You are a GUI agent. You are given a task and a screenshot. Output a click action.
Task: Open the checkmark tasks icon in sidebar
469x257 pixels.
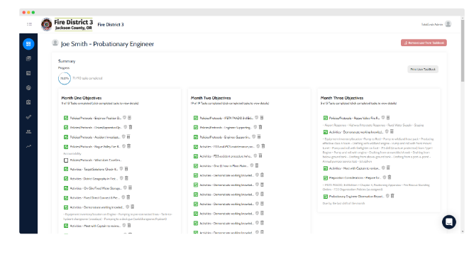(x=28, y=117)
